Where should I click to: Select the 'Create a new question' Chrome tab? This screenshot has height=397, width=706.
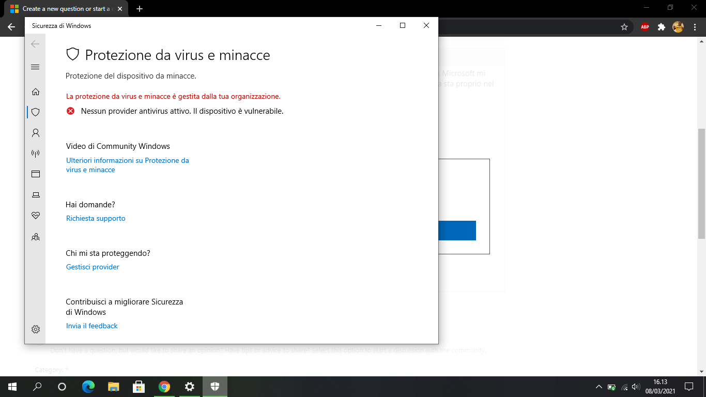coord(66,9)
